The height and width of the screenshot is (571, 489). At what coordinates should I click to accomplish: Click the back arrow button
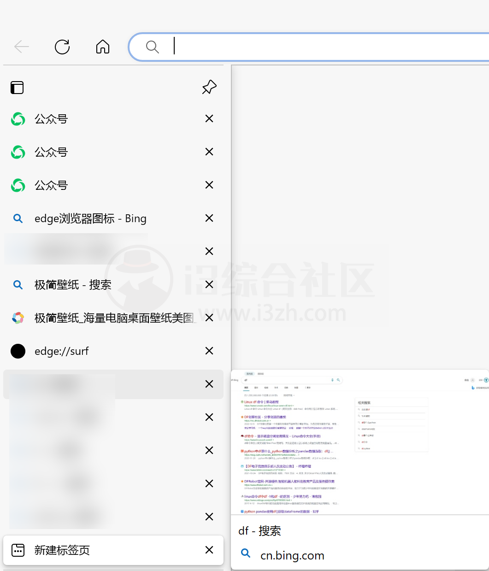coord(22,47)
